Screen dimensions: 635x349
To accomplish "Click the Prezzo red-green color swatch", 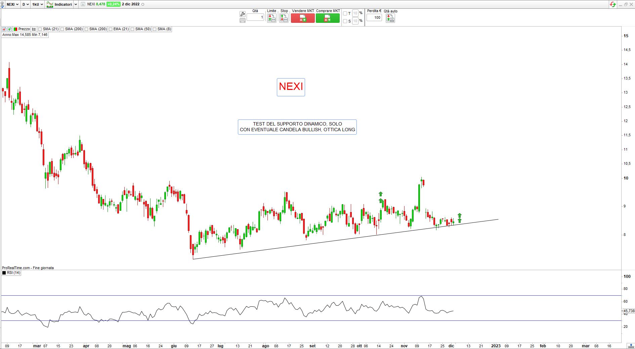I will pos(15,29).
